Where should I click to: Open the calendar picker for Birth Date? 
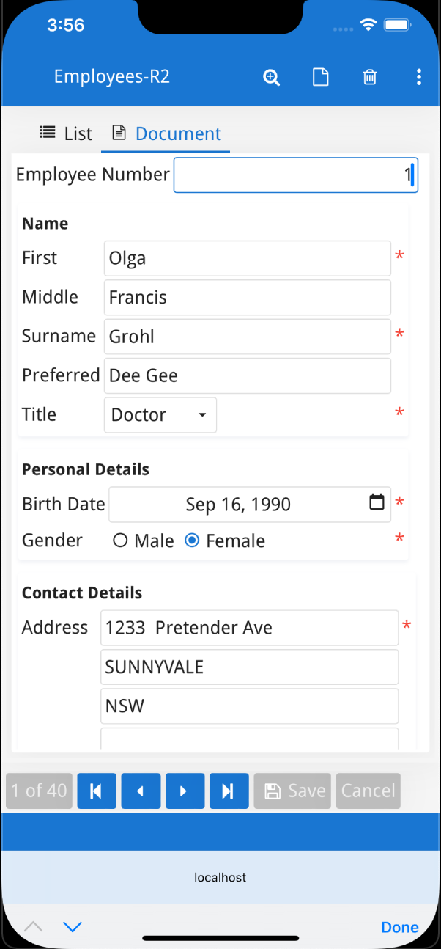pyautogui.click(x=377, y=503)
